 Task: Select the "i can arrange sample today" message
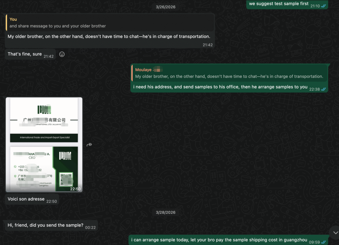(219, 240)
